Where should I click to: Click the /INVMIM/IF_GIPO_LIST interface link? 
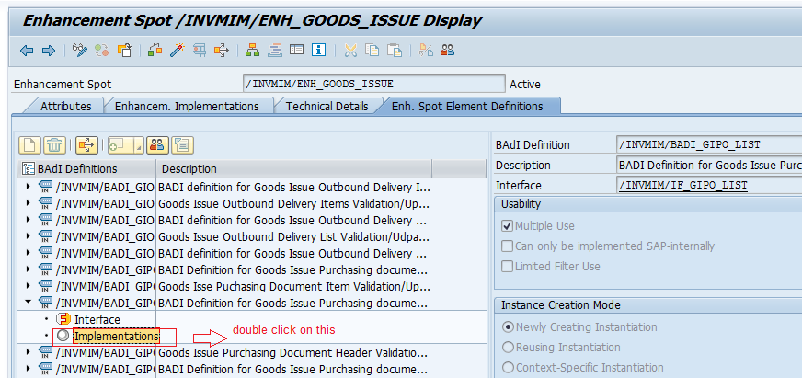click(684, 186)
